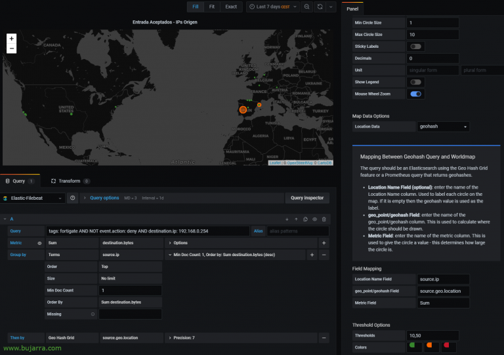The height and width of the screenshot is (355, 504).
Task: Select the Order Top dropdown
Action: (130, 267)
